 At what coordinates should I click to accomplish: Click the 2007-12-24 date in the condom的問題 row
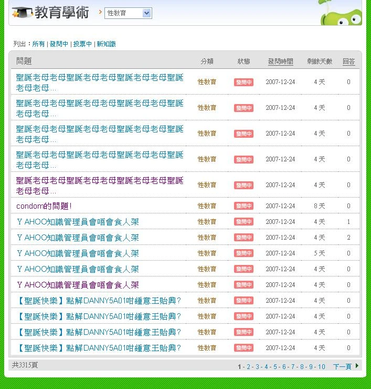pyautogui.click(x=280, y=206)
